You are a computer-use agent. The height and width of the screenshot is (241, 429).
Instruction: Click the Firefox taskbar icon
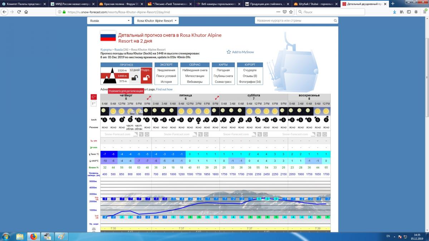[34, 236]
